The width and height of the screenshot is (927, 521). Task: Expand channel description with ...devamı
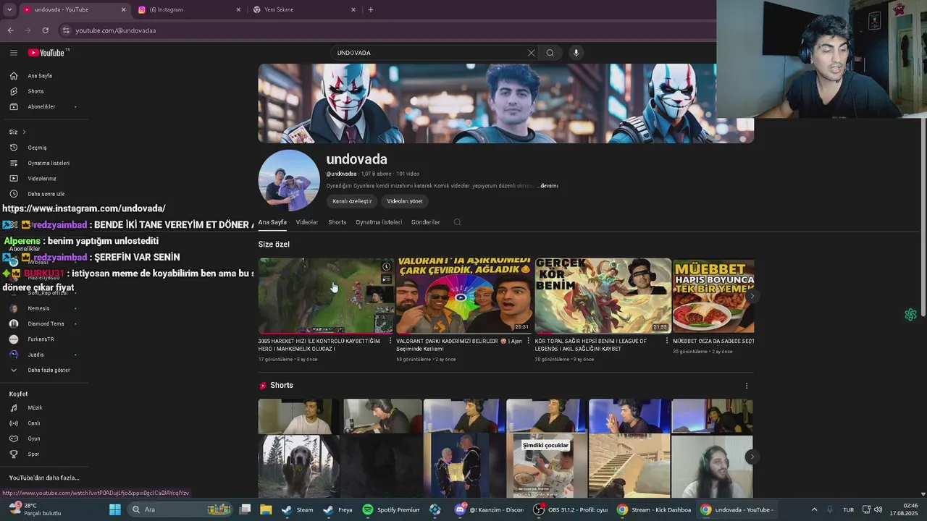coord(548,186)
